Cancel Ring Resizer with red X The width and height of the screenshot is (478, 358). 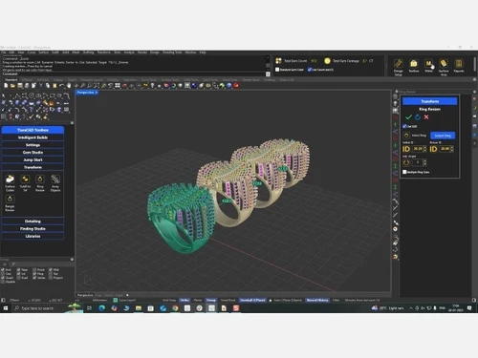(x=426, y=117)
